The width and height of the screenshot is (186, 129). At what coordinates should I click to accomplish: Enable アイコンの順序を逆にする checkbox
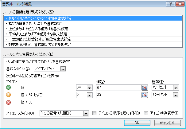[95, 113]
